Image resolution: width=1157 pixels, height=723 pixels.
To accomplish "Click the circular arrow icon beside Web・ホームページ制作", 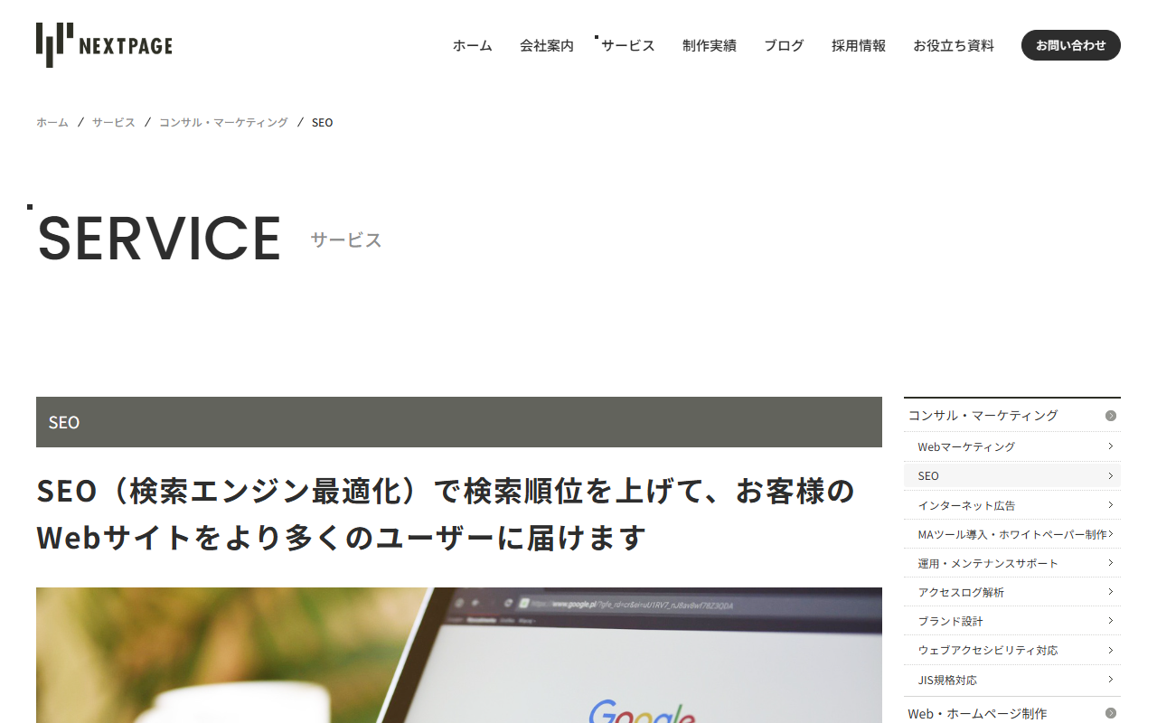I will tap(1110, 714).
